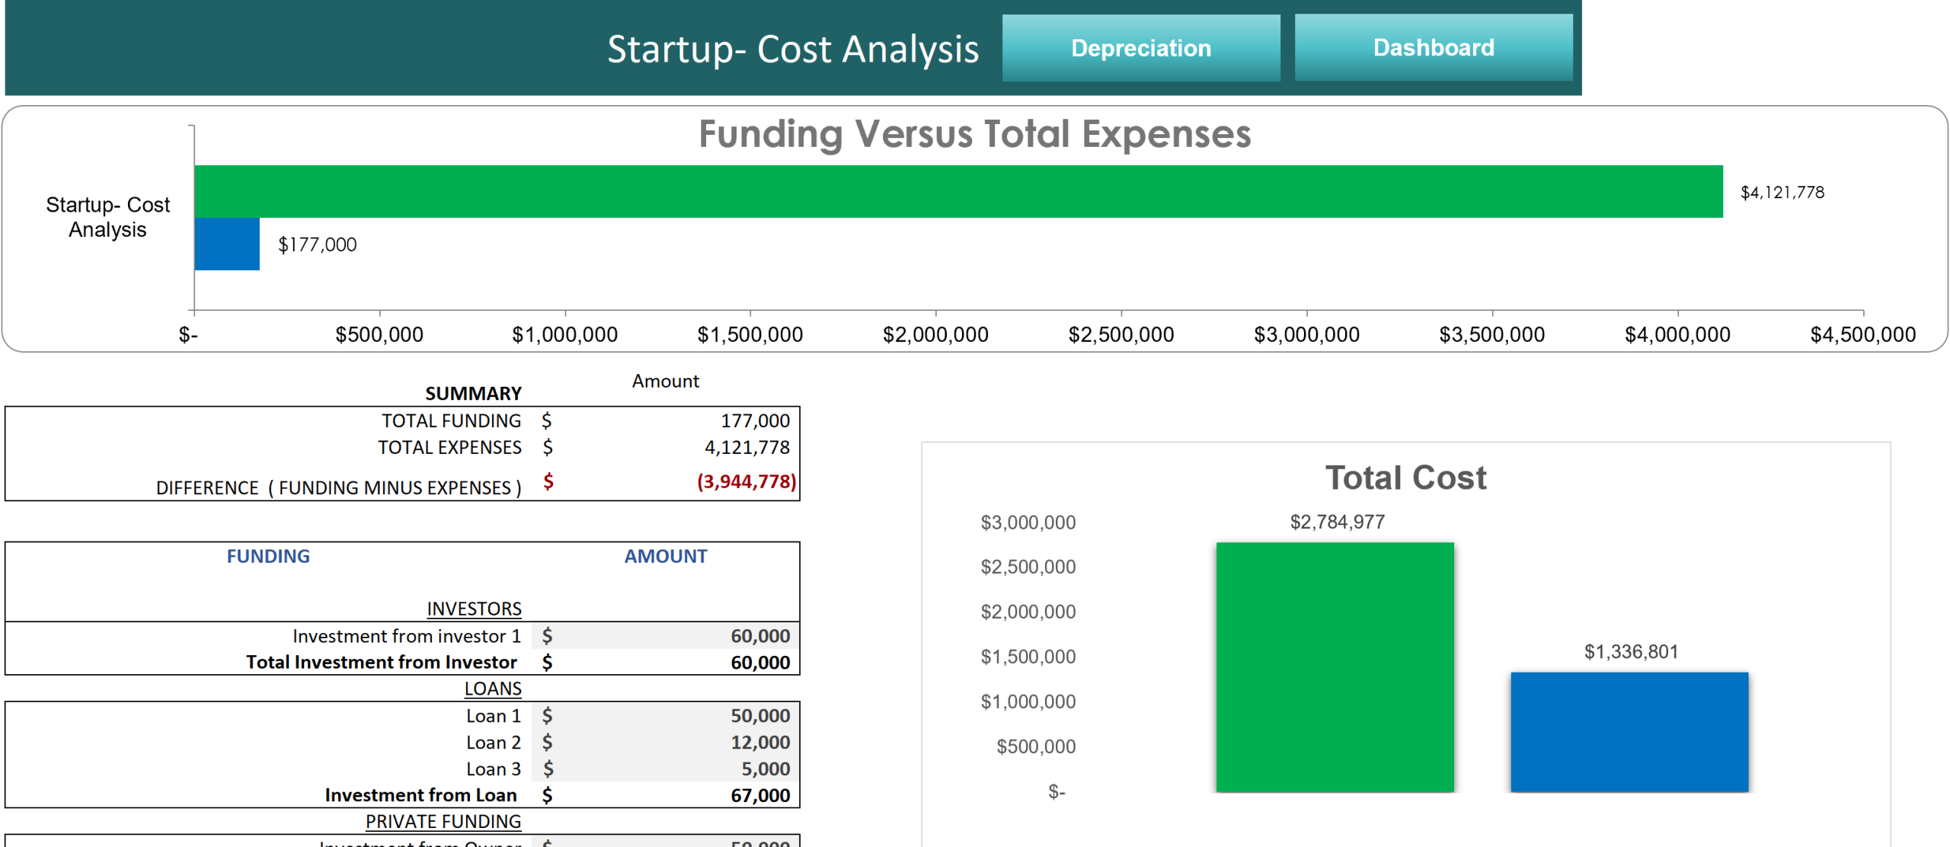The height and width of the screenshot is (847, 1950).
Task: Select the TOTAL EXPENSES cell showing 4,121,778
Action: pos(746,447)
